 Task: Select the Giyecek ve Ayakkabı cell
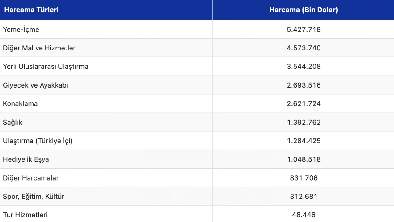[x=35, y=85]
